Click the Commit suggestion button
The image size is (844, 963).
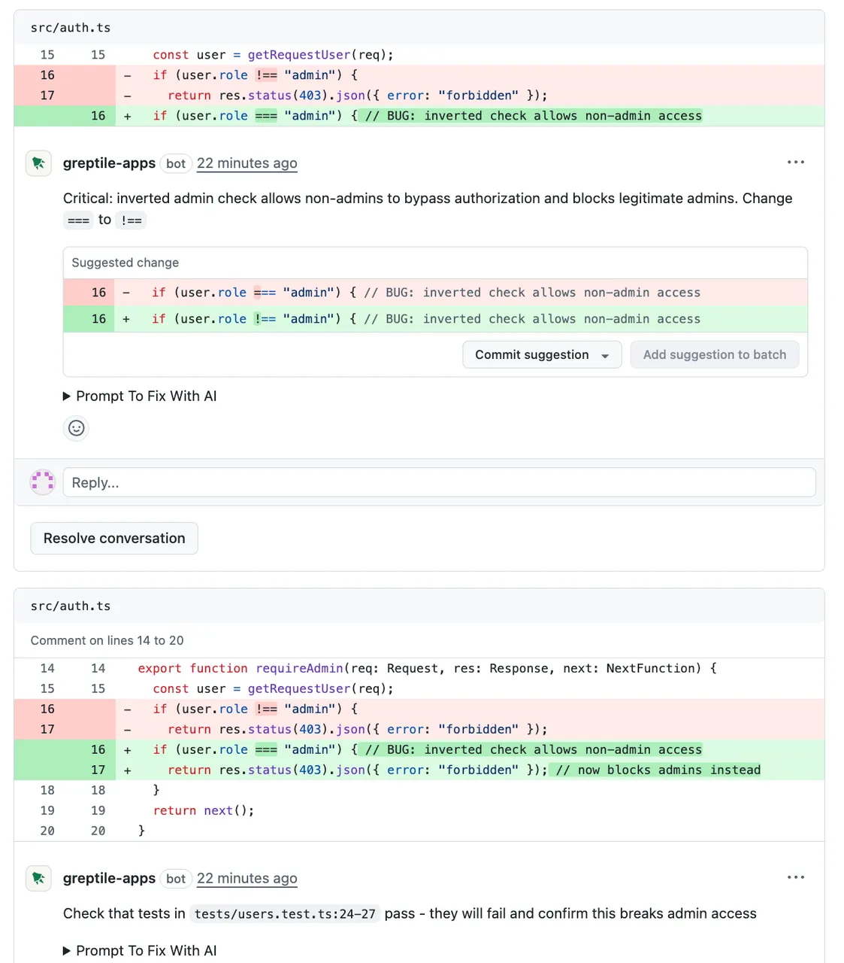click(531, 355)
